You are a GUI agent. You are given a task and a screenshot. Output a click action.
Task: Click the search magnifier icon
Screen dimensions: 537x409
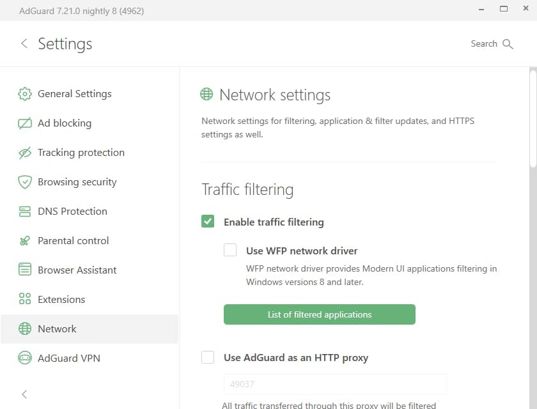(x=508, y=44)
